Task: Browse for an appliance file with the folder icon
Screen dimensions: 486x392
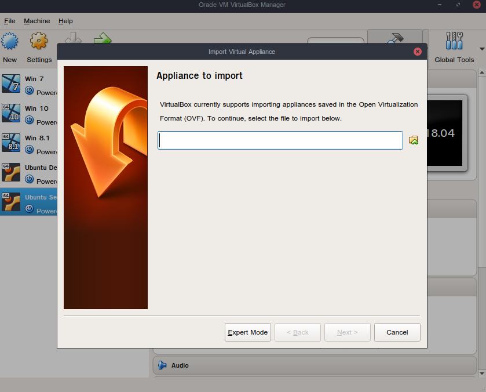Action: (414, 140)
